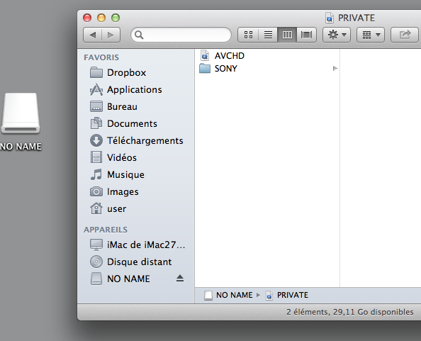Switch to Cover Flow view
The image size is (421, 341).
click(307, 35)
